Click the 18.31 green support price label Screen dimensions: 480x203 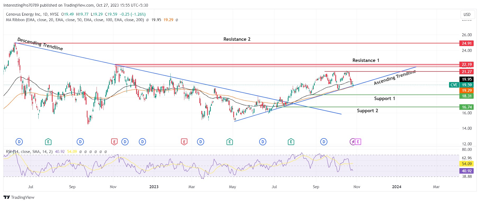[466, 96]
